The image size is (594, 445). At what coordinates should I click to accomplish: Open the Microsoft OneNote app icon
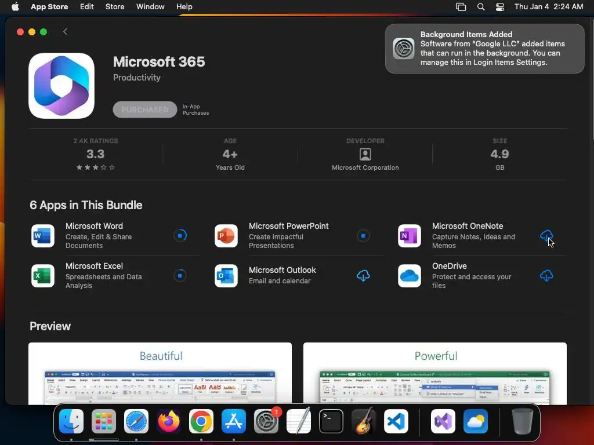pyautogui.click(x=409, y=236)
